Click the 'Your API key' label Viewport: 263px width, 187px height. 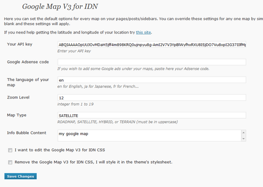point(20,44)
